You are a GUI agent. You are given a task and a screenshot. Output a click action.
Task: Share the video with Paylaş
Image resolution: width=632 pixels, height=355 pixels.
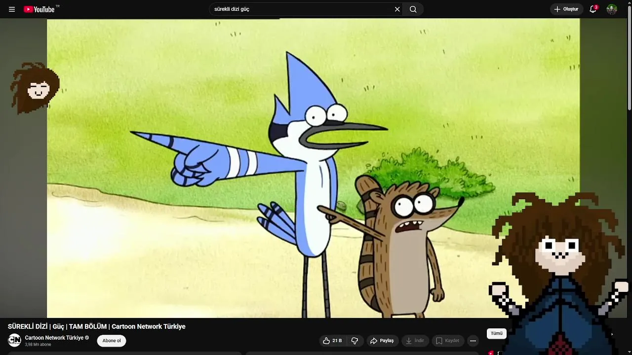pyautogui.click(x=382, y=341)
